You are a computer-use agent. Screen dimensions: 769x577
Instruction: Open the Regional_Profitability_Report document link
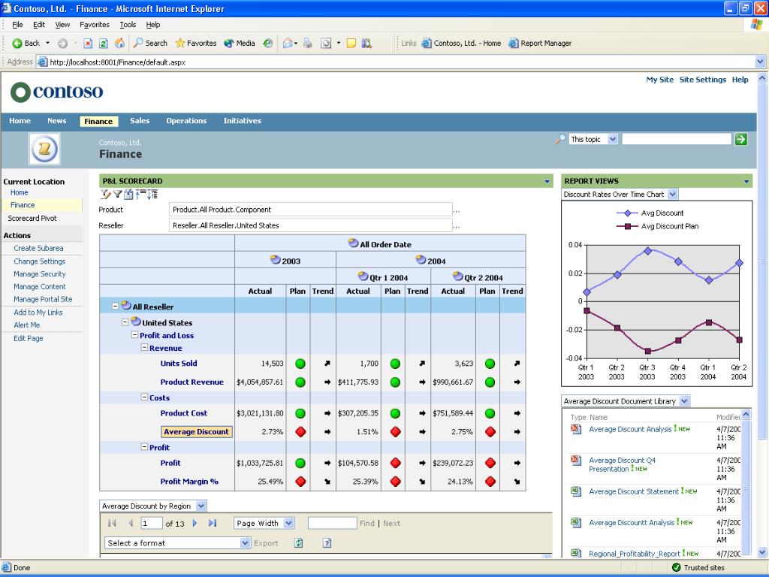634,554
